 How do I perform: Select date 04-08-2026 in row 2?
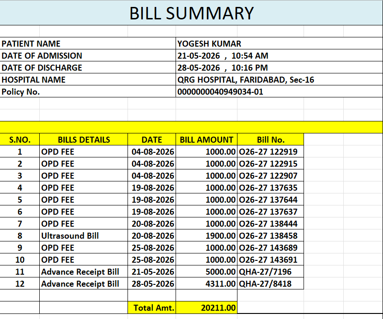[x=152, y=163]
